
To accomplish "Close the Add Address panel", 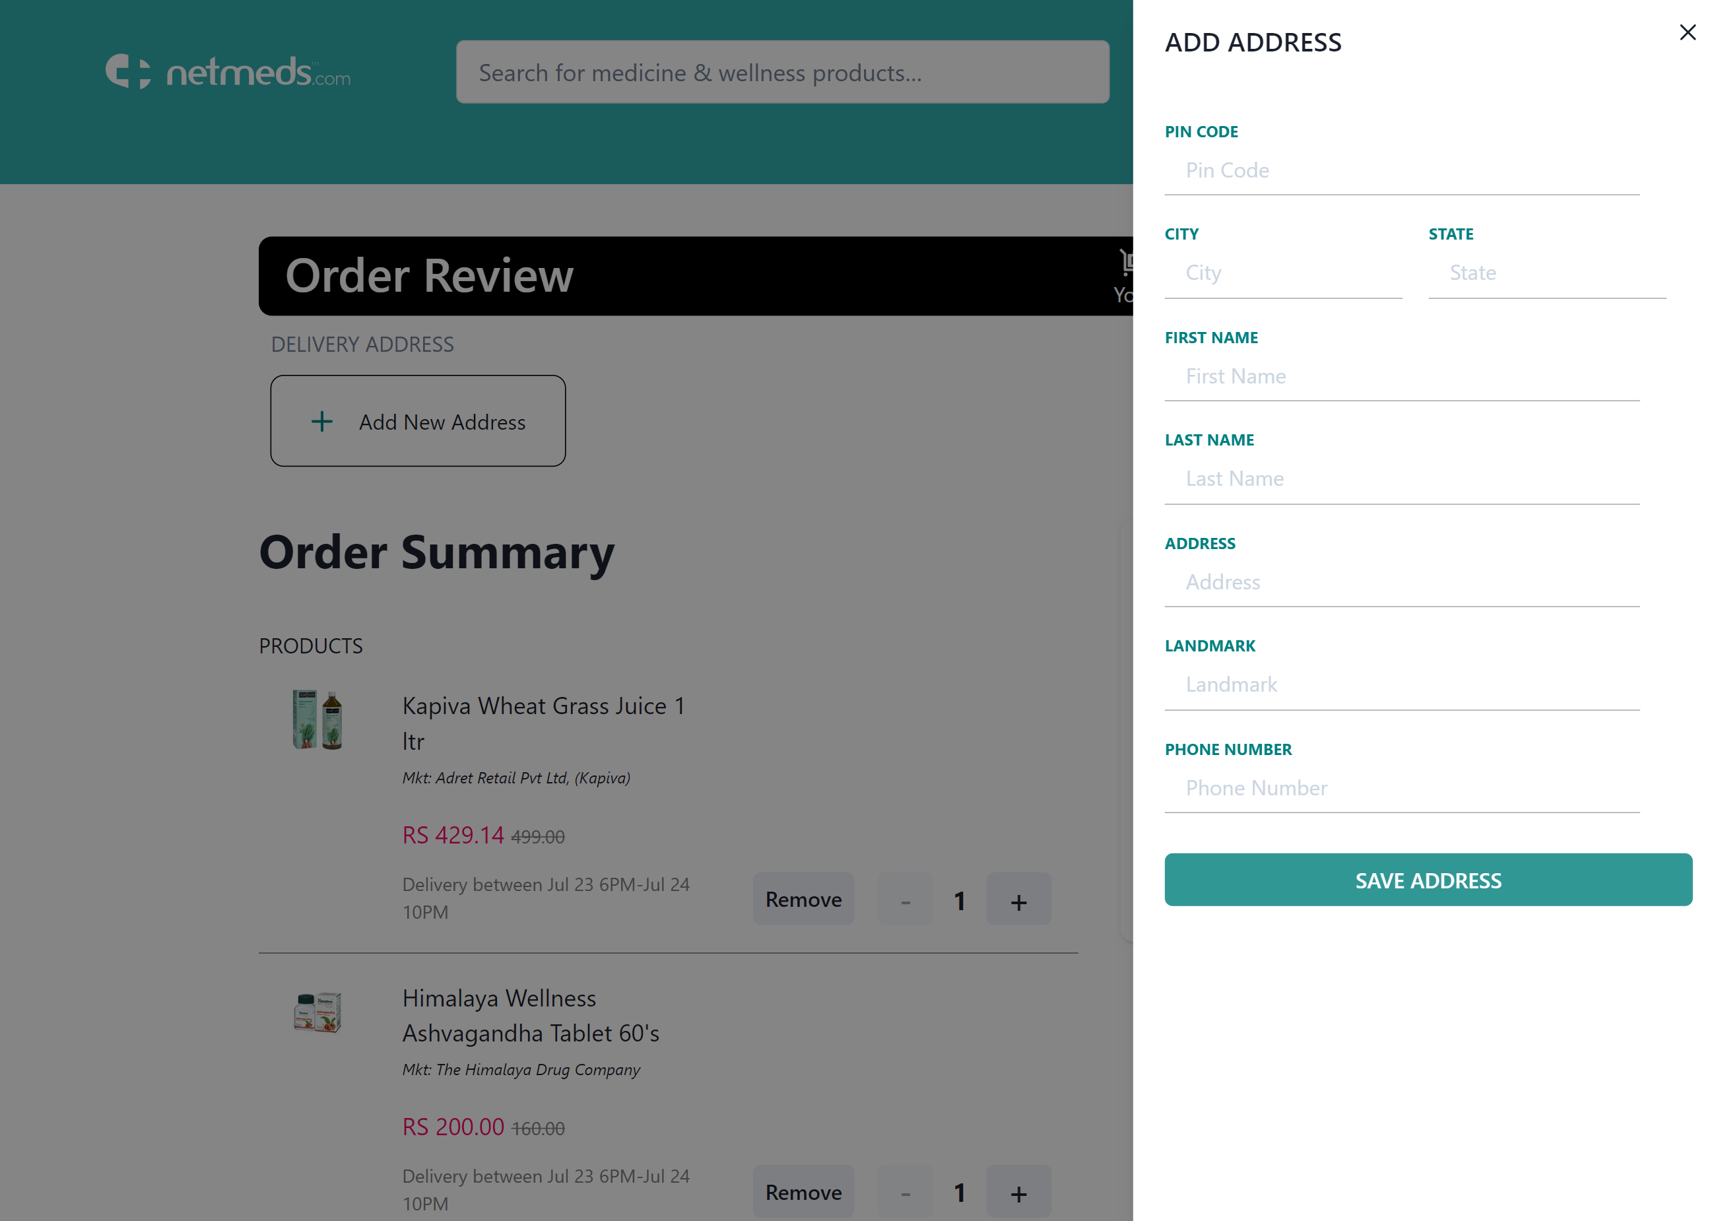I will [x=1688, y=32].
